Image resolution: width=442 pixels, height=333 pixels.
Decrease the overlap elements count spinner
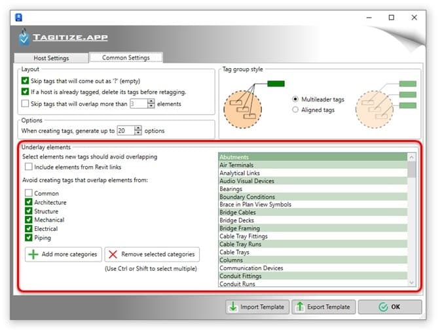tap(151, 106)
